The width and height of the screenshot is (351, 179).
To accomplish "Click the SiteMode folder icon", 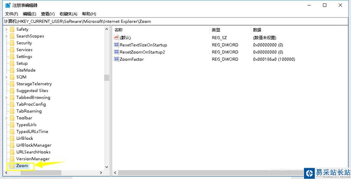I will tap(12, 70).
